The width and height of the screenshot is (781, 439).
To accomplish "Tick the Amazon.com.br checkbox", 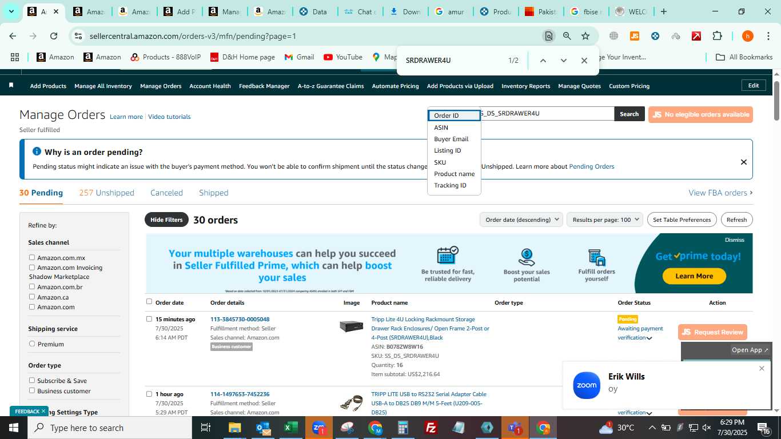I will coord(32,286).
